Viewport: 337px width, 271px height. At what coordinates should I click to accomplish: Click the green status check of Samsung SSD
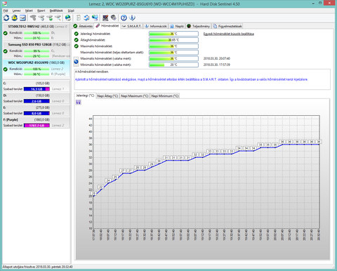pos(6,51)
